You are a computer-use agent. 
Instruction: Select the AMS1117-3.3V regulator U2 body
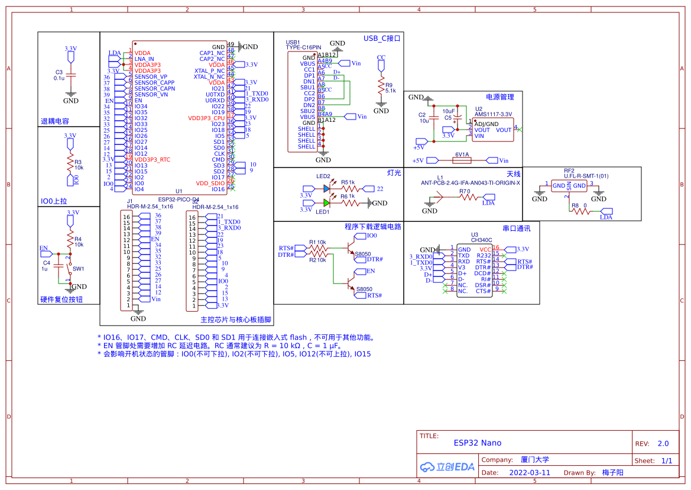[493, 130]
